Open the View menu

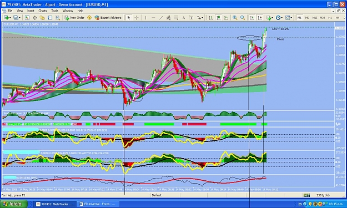tap(19, 11)
